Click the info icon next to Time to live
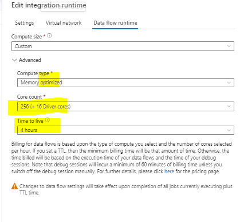Screen dimensions: 240x222 pos(48,120)
